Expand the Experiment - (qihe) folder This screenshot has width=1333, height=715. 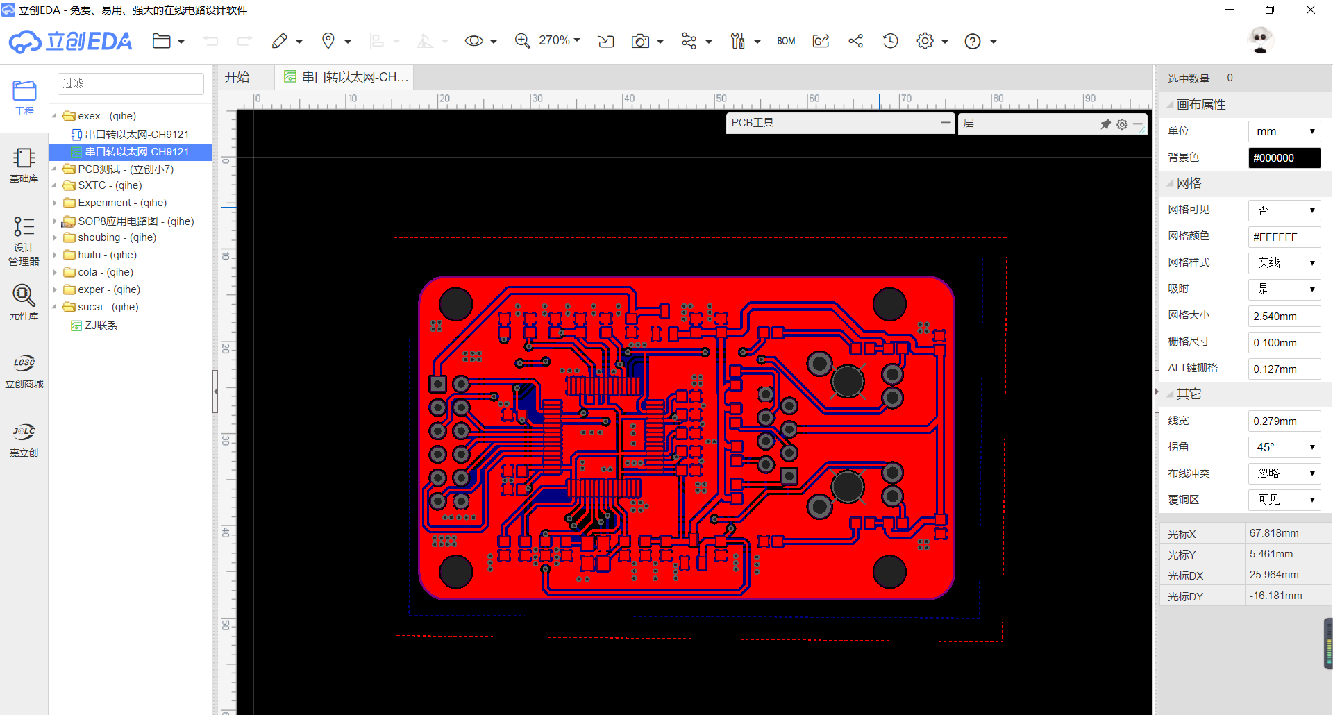tap(55, 203)
